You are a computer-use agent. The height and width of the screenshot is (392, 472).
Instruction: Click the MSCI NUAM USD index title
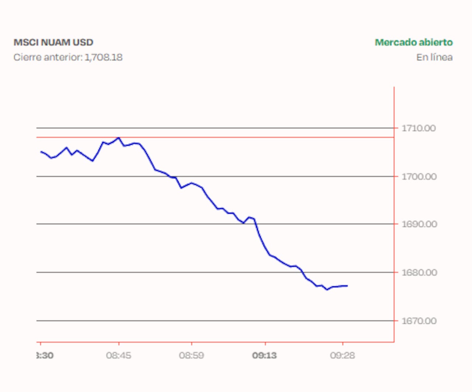pos(53,42)
